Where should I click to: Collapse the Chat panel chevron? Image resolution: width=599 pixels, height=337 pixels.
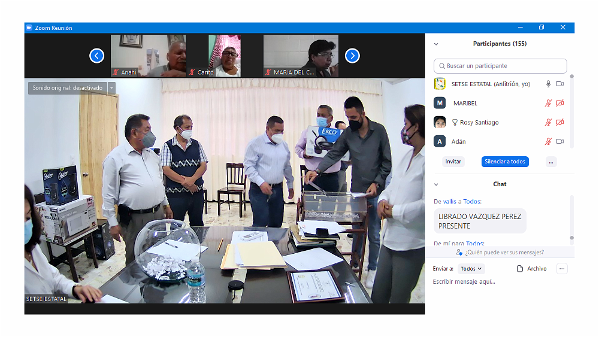[x=436, y=184]
